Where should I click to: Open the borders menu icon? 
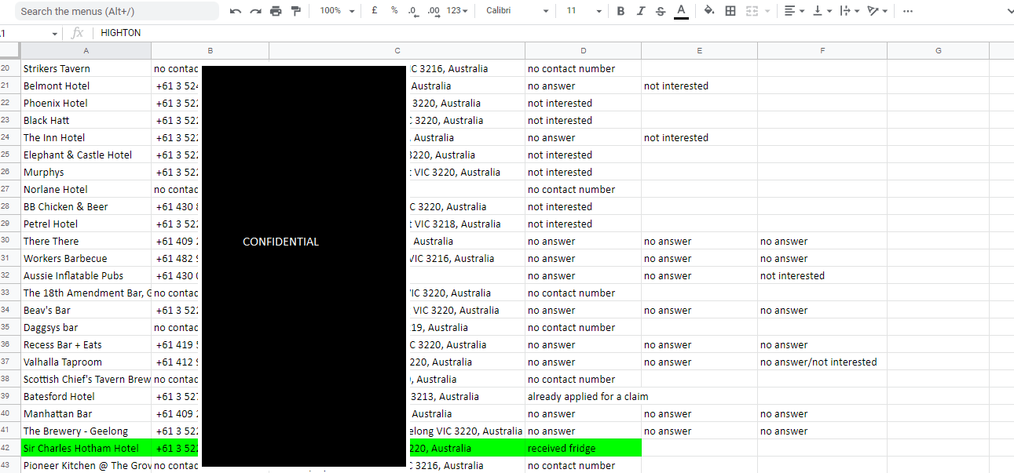click(x=730, y=11)
